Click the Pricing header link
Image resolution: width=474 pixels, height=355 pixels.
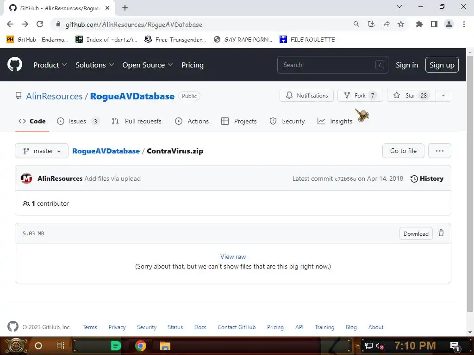pyautogui.click(x=193, y=65)
